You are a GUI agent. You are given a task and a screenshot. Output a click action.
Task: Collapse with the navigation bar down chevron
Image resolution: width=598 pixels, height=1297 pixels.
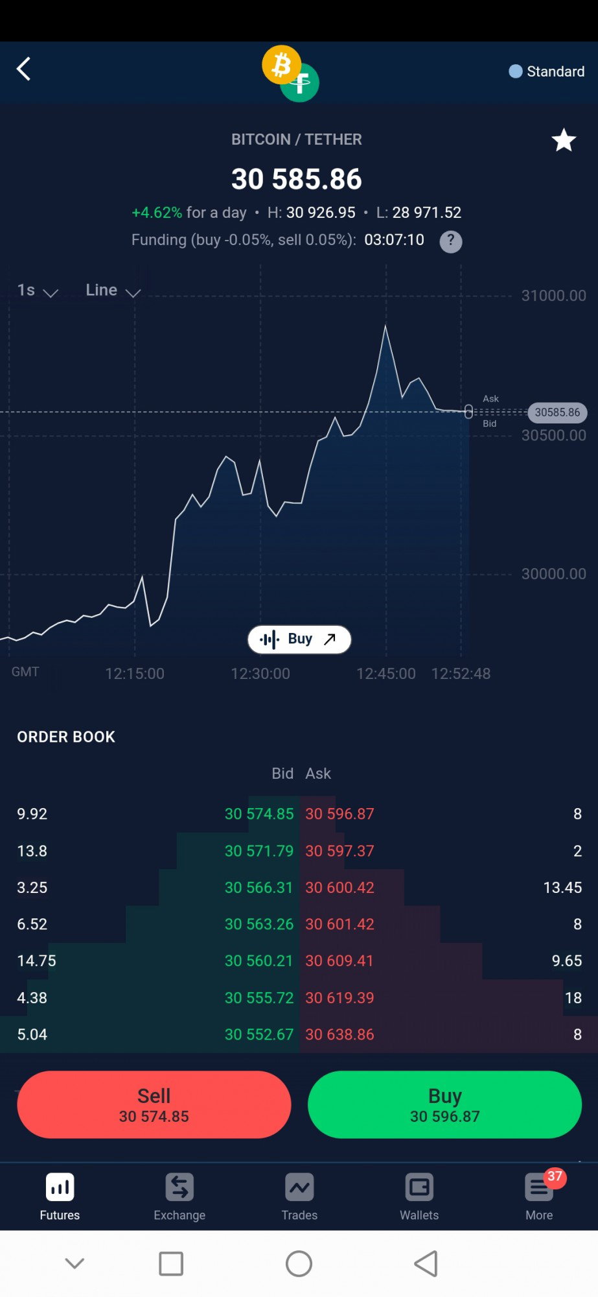(75, 1263)
